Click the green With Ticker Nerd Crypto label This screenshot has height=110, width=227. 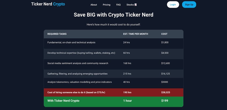[x=63, y=101]
